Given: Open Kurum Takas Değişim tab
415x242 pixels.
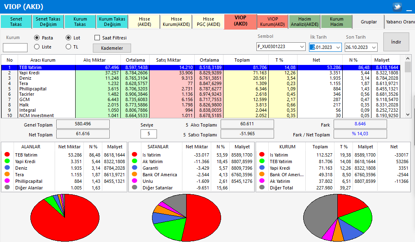Looking at the screenshot, I should (x=112, y=22).
